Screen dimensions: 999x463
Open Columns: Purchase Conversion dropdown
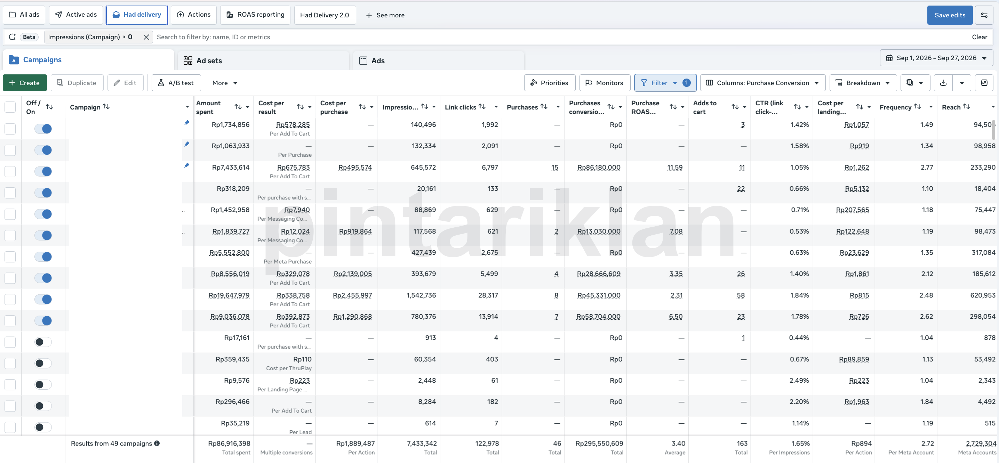762,83
